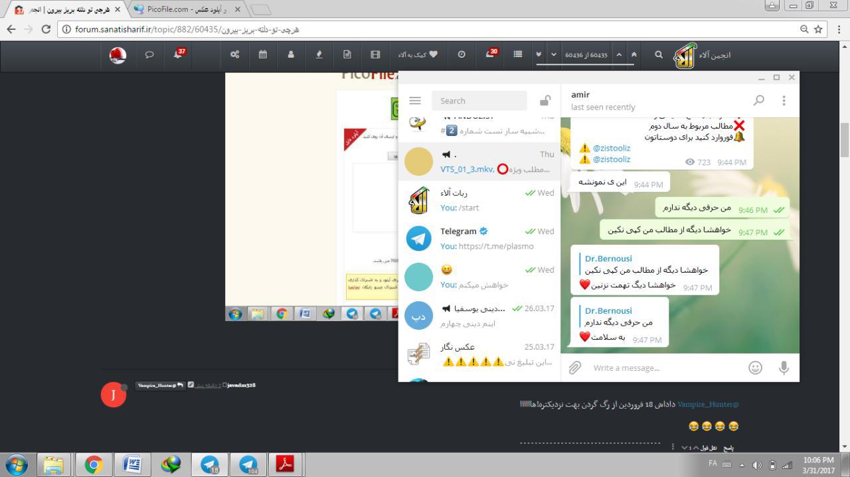
Task: Open the Telegram verified service chat
Action: coord(479,239)
